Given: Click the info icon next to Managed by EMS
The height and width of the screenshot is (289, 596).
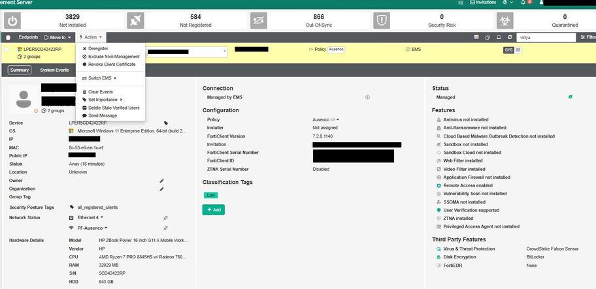Looking at the screenshot, I should click(367, 97).
